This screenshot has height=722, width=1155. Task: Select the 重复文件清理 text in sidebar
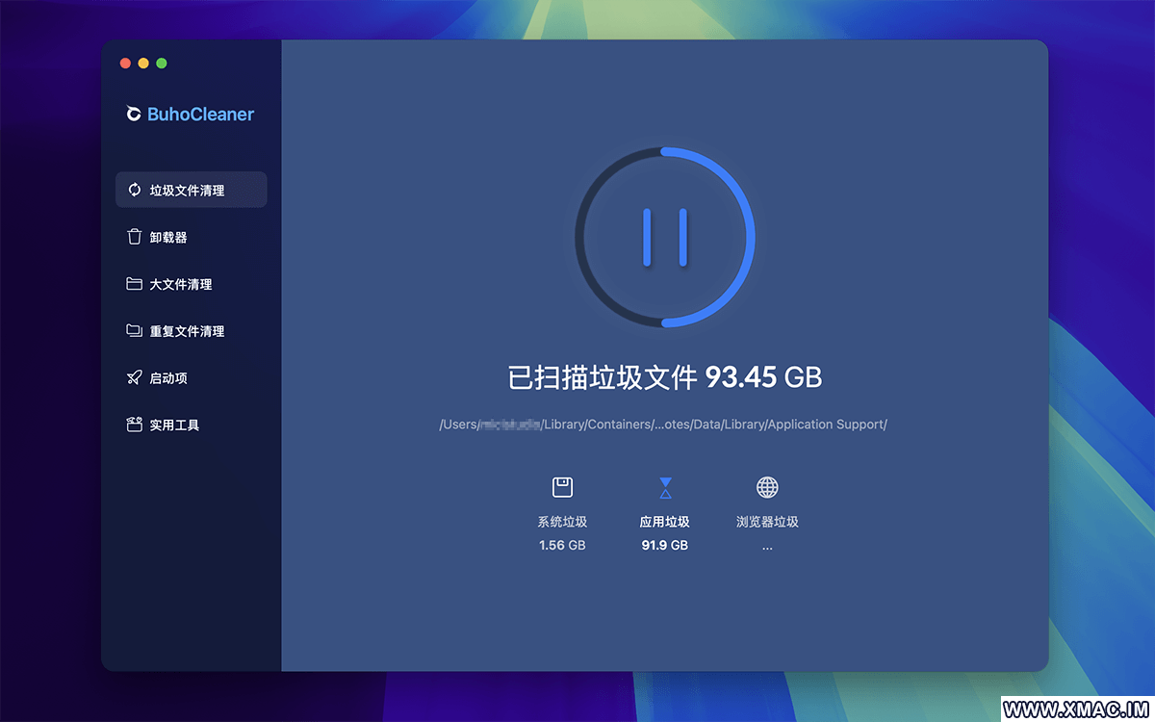point(187,331)
